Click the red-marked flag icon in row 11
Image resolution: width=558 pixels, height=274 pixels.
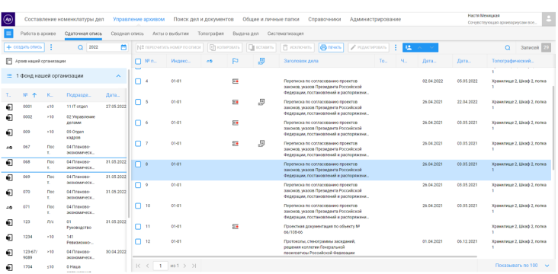[x=236, y=226]
